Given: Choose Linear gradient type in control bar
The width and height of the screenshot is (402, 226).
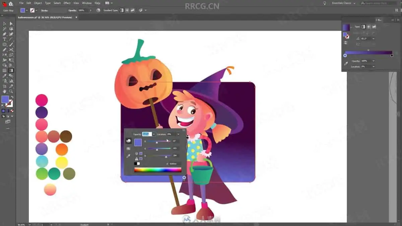Looking at the screenshot, I should pyautogui.click(x=122, y=10).
